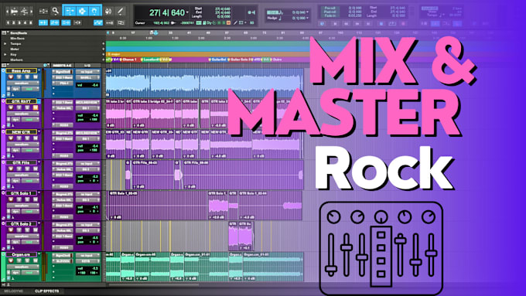Open Organ.cm input path selector
This screenshot has height=296, width=526.
[87, 256]
